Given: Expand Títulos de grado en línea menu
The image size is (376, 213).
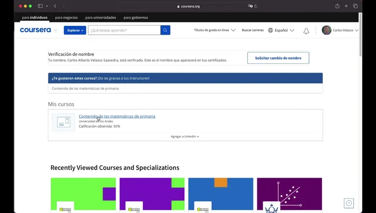Looking at the screenshot, I should coord(215,30).
